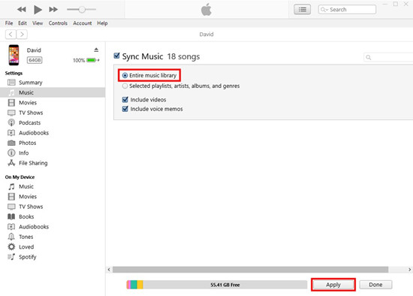Open the Loved playlist

click(53, 247)
